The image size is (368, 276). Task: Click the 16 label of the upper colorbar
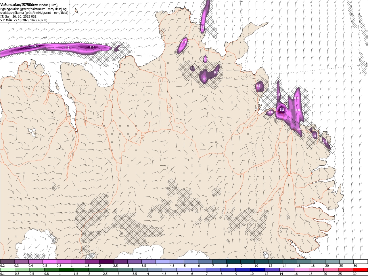pyautogui.click(x=298, y=266)
